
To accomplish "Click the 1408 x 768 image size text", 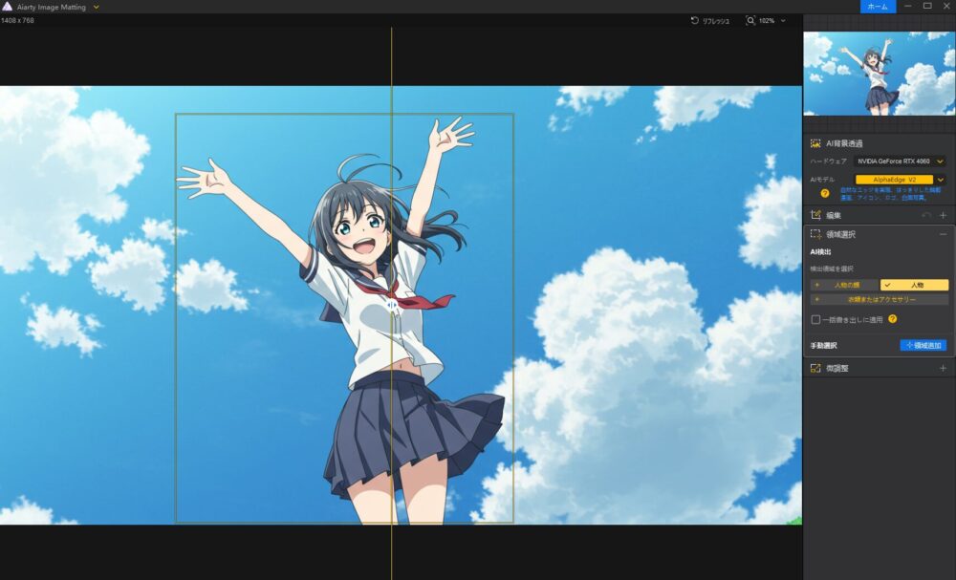I will click(x=17, y=20).
